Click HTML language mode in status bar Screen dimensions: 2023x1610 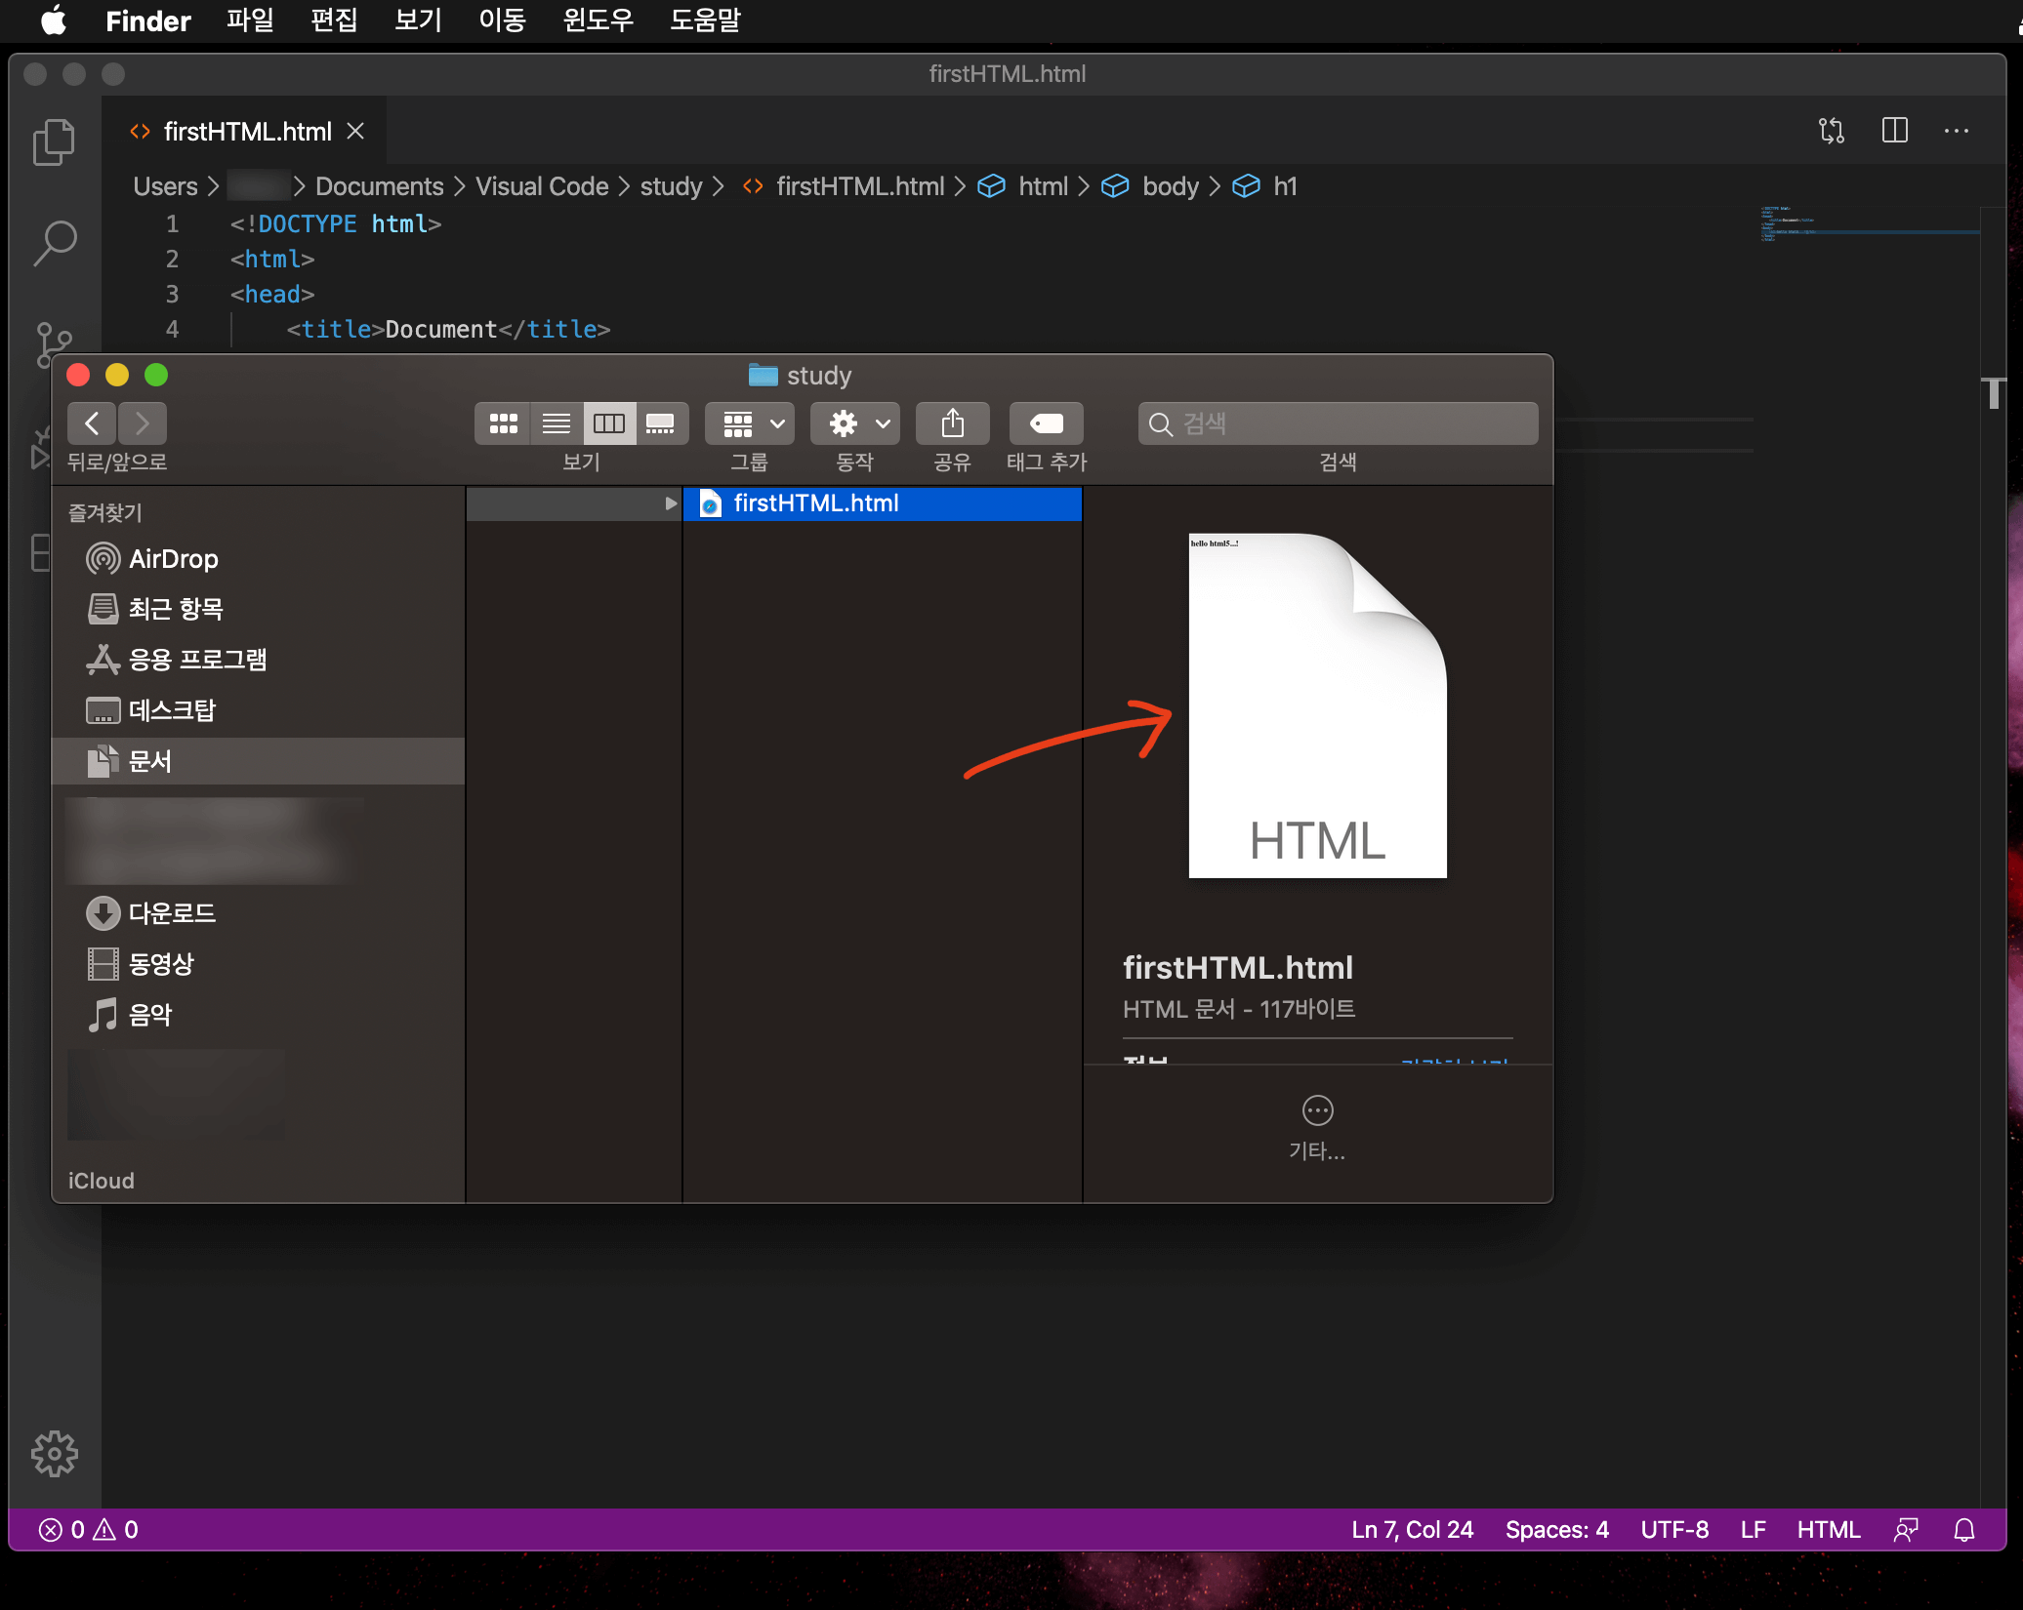point(1828,1530)
